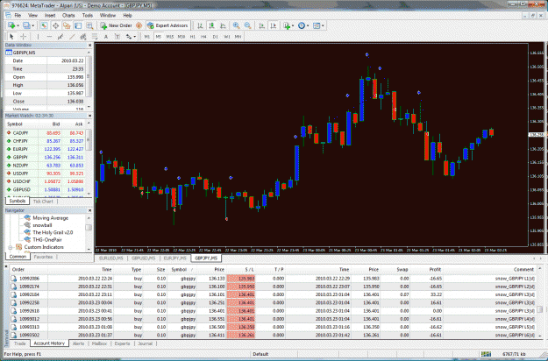Image resolution: width=548 pixels, height=361 pixels.
Task: Zoom in on the chart
Action: pyautogui.click(x=236, y=25)
